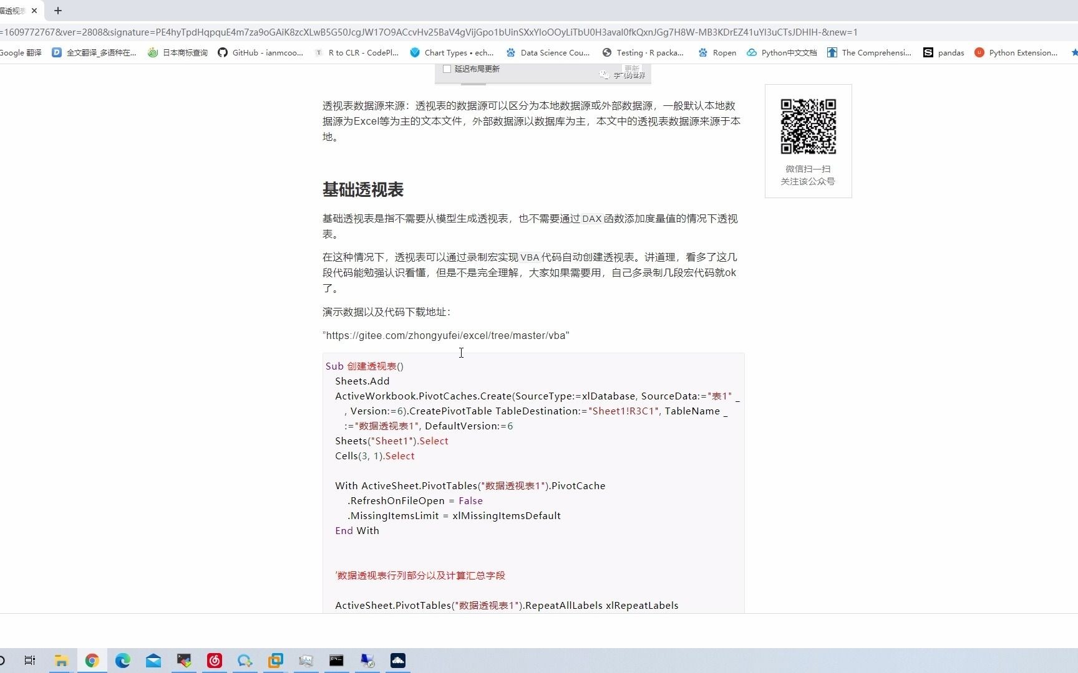Image resolution: width=1078 pixels, height=673 pixels.
Task: Open Testing R packages bookmark icon
Action: click(607, 53)
